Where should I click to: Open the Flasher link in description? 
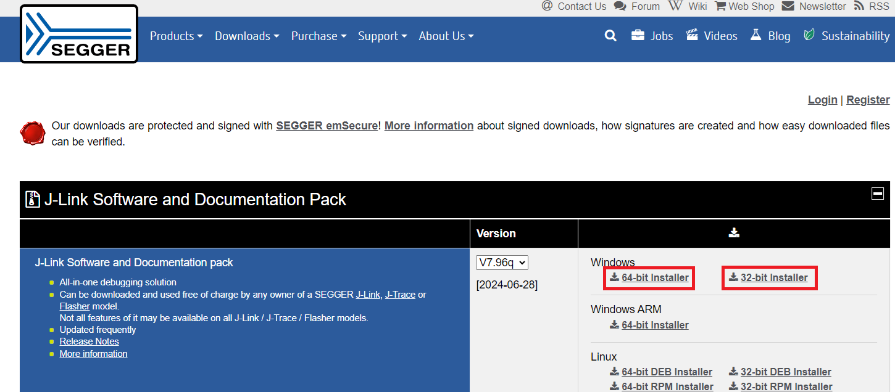(75, 306)
